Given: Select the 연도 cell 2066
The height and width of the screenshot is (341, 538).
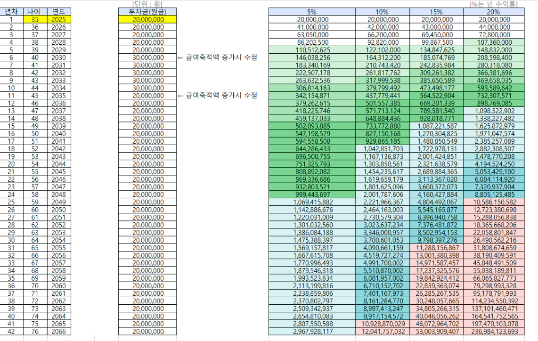Looking at the screenshot, I should point(59,332).
